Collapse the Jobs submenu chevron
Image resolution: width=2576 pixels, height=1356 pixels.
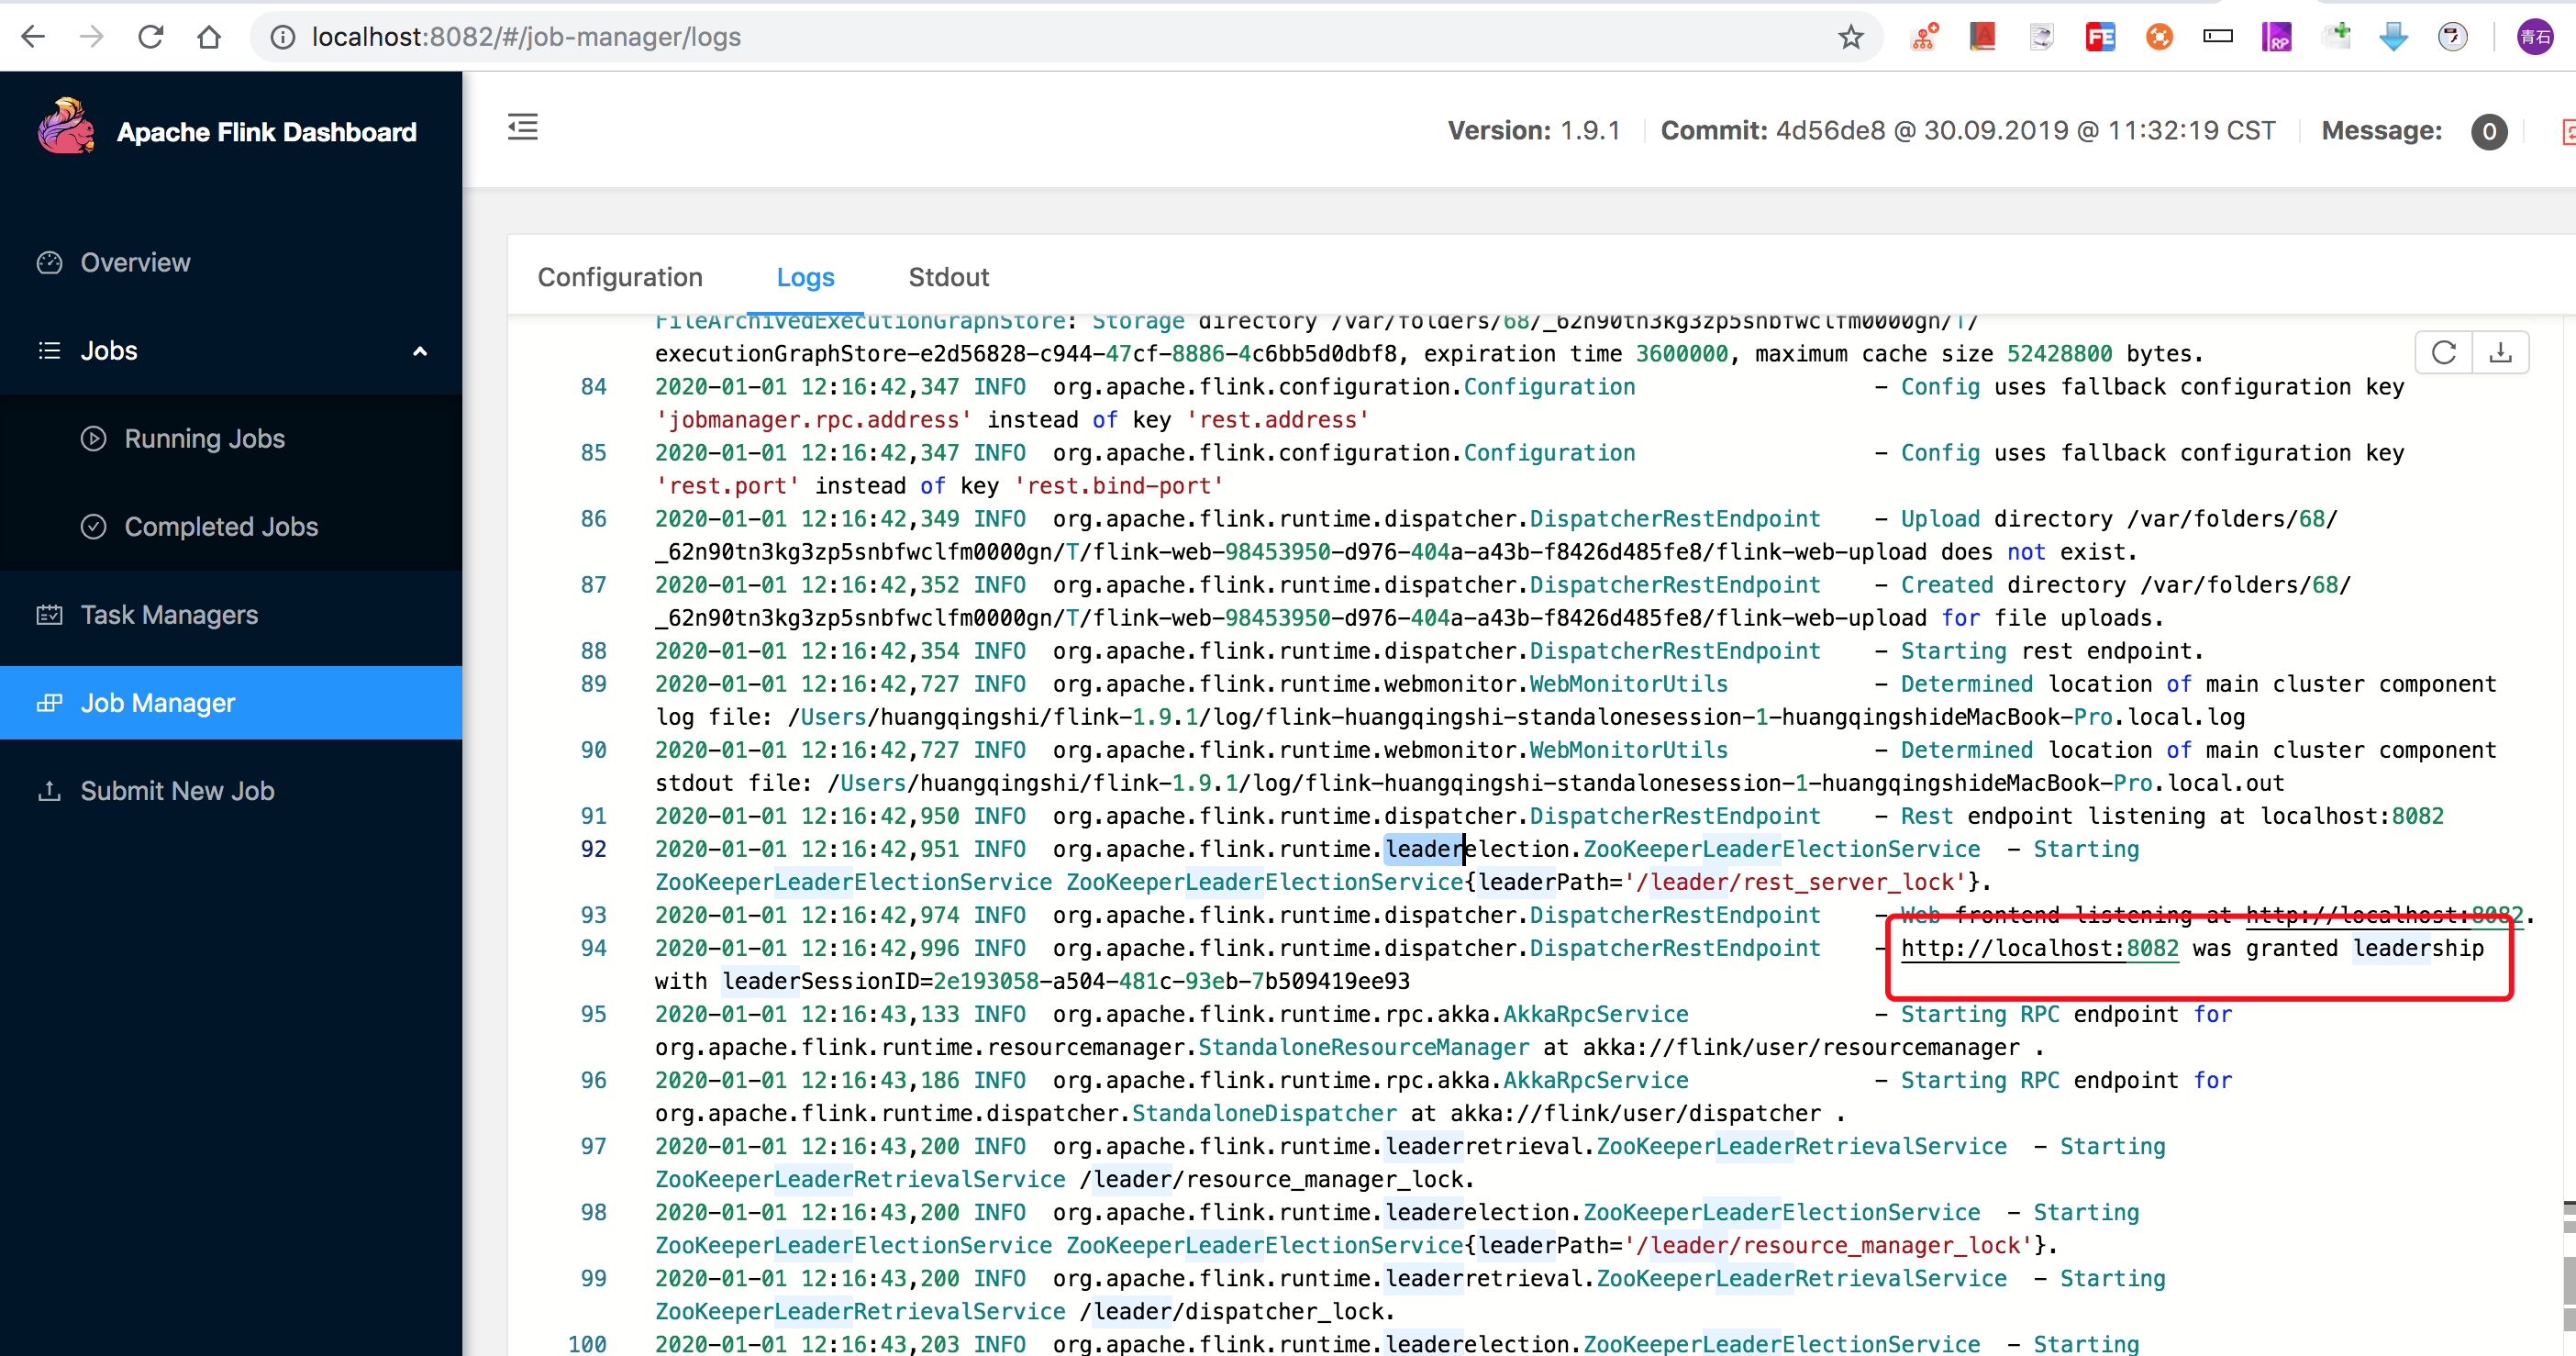tap(420, 351)
